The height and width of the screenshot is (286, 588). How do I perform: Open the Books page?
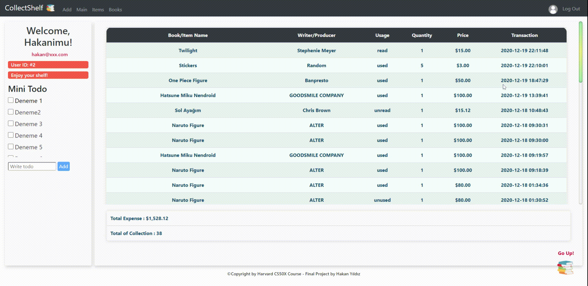click(x=115, y=9)
